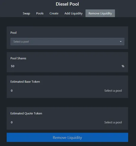The width and height of the screenshot is (136, 146).
Task: Open the Swap tab
Action: pos(26,13)
